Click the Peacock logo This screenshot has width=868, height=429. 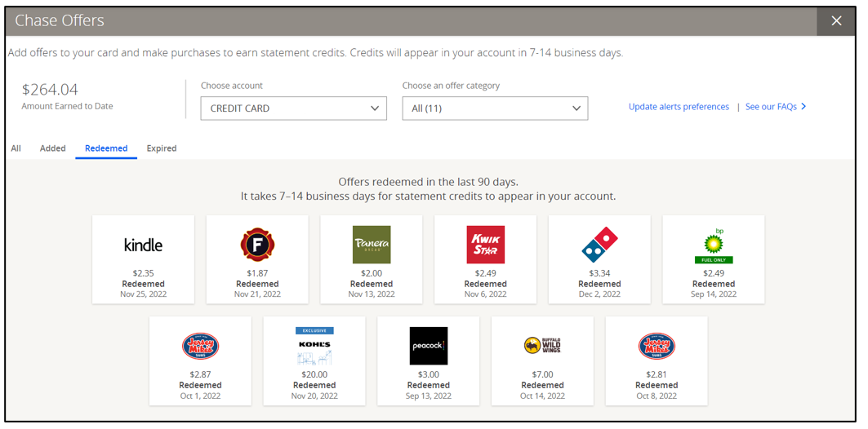point(429,346)
